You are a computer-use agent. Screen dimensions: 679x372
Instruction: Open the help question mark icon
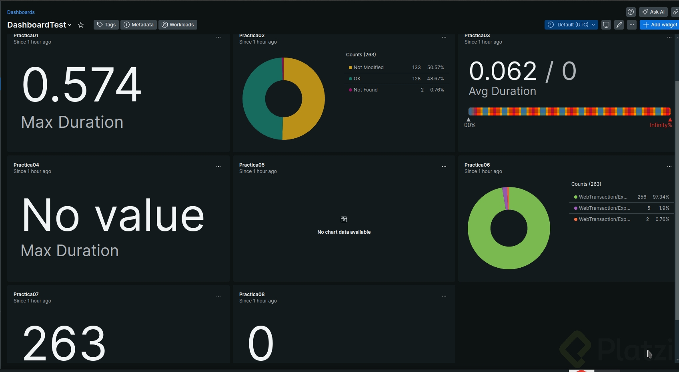pos(631,12)
